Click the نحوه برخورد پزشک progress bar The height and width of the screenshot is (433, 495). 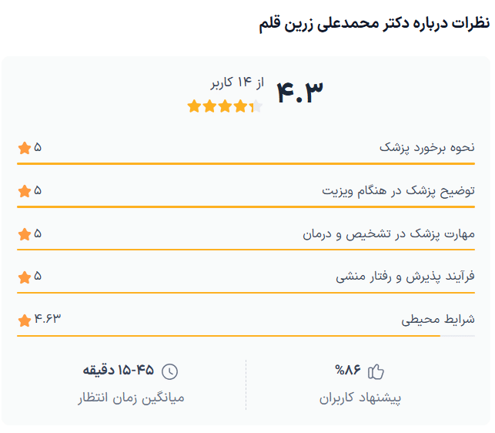[x=246, y=164]
